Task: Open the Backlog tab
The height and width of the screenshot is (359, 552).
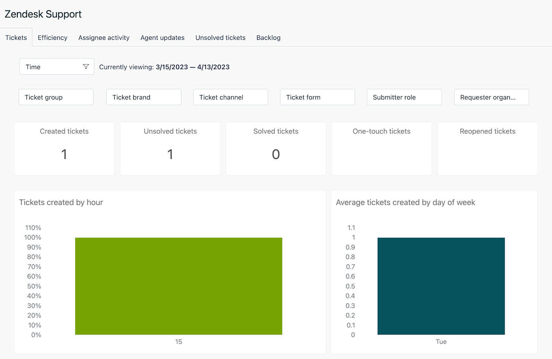Action: pyautogui.click(x=269, y=37)
